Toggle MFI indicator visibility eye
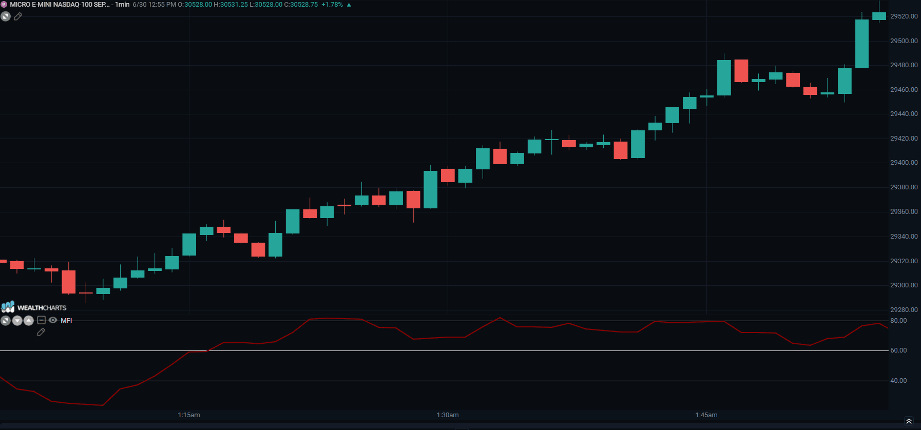 pyautogui.click(x=53, y=320)
